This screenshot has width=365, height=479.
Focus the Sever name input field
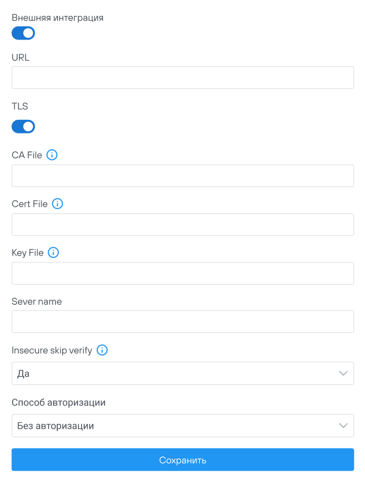point(182,321)
